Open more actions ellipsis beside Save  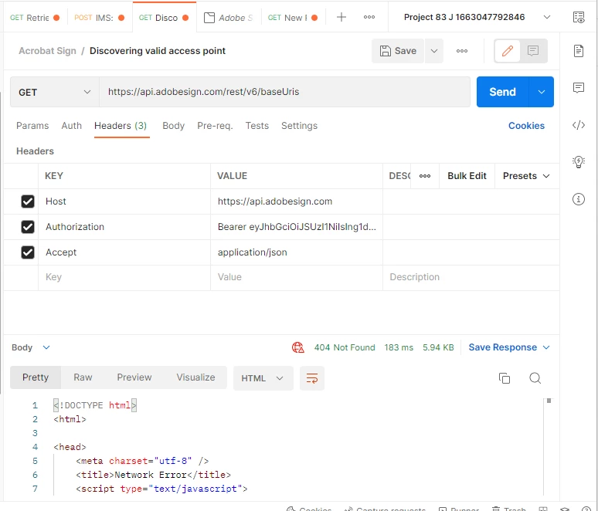[462, 51]
